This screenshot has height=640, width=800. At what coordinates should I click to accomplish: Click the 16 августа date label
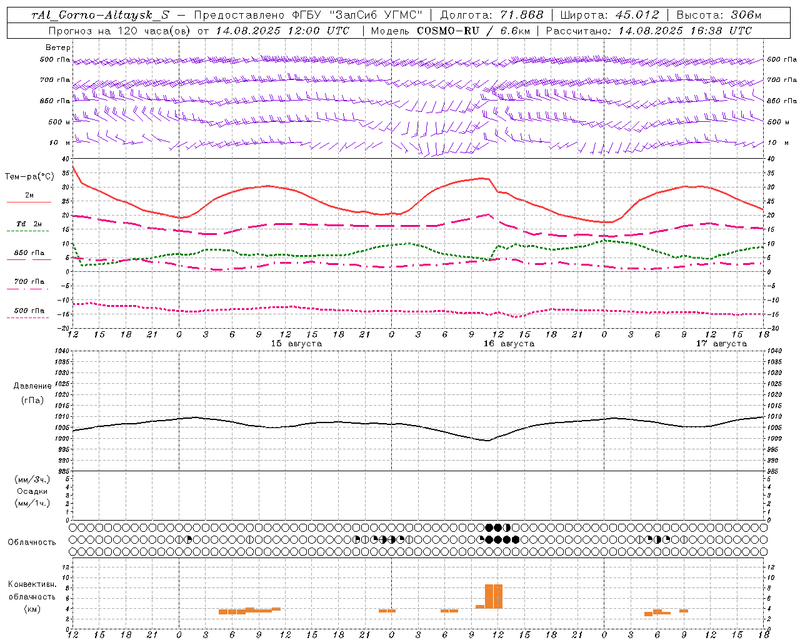coord(509,344)
